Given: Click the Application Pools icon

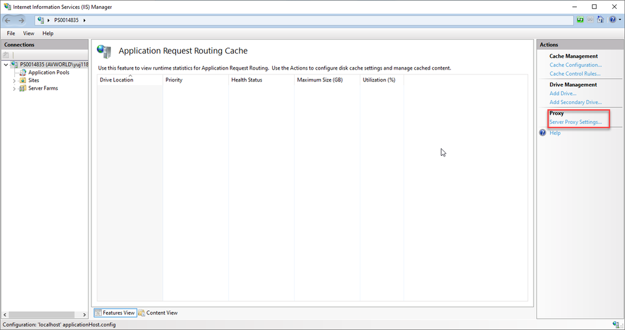Looking at the screenshot, I should pyautogui.click(x=23, y=72).
